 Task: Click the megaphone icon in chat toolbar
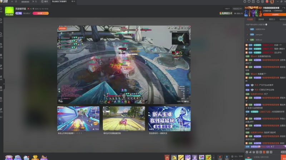click(251, 152)
